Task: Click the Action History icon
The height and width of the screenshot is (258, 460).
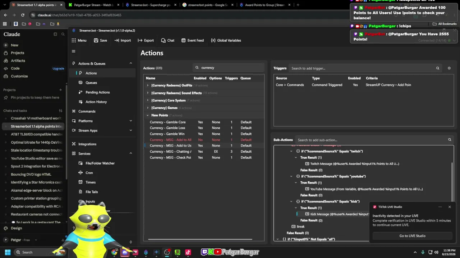Action: pyautogui.click(x=80, y=102)
